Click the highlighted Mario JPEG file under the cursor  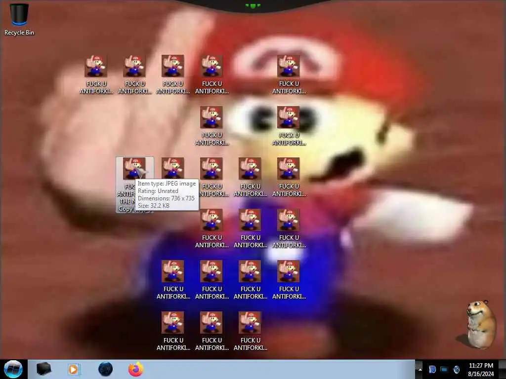(134, 185)
